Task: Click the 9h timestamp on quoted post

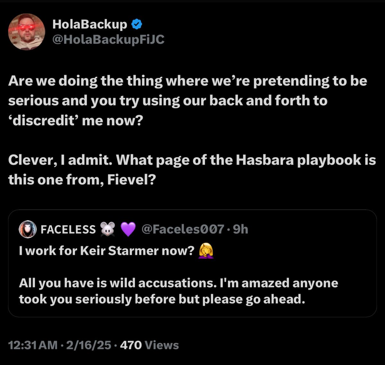Action: tap(240, 229)
